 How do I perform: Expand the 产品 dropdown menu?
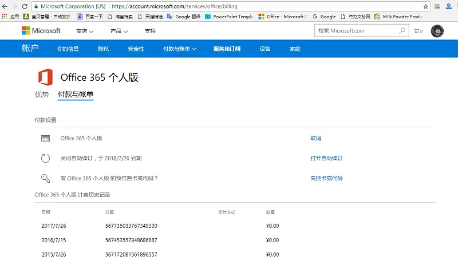click(x=119, y=31)
